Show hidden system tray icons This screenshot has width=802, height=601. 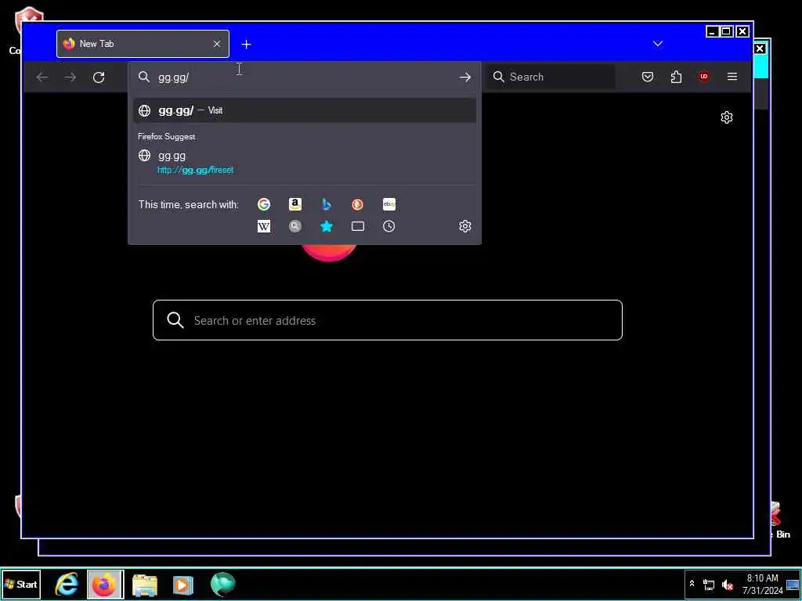pyautogui.click(x=692, y=584)
